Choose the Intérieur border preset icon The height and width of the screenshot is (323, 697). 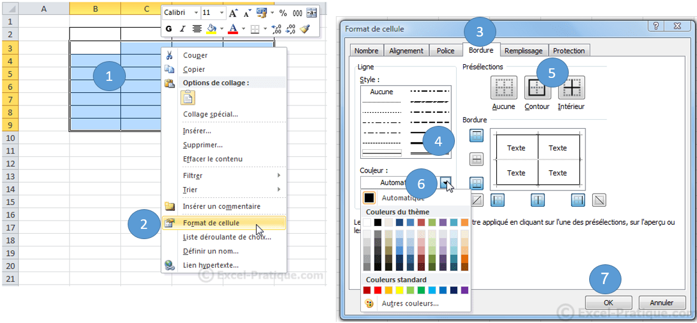(571, 87)
